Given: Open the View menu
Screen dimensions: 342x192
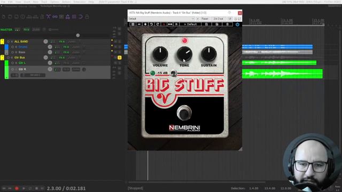Looking at the screenshot, I should click(18, 2).
